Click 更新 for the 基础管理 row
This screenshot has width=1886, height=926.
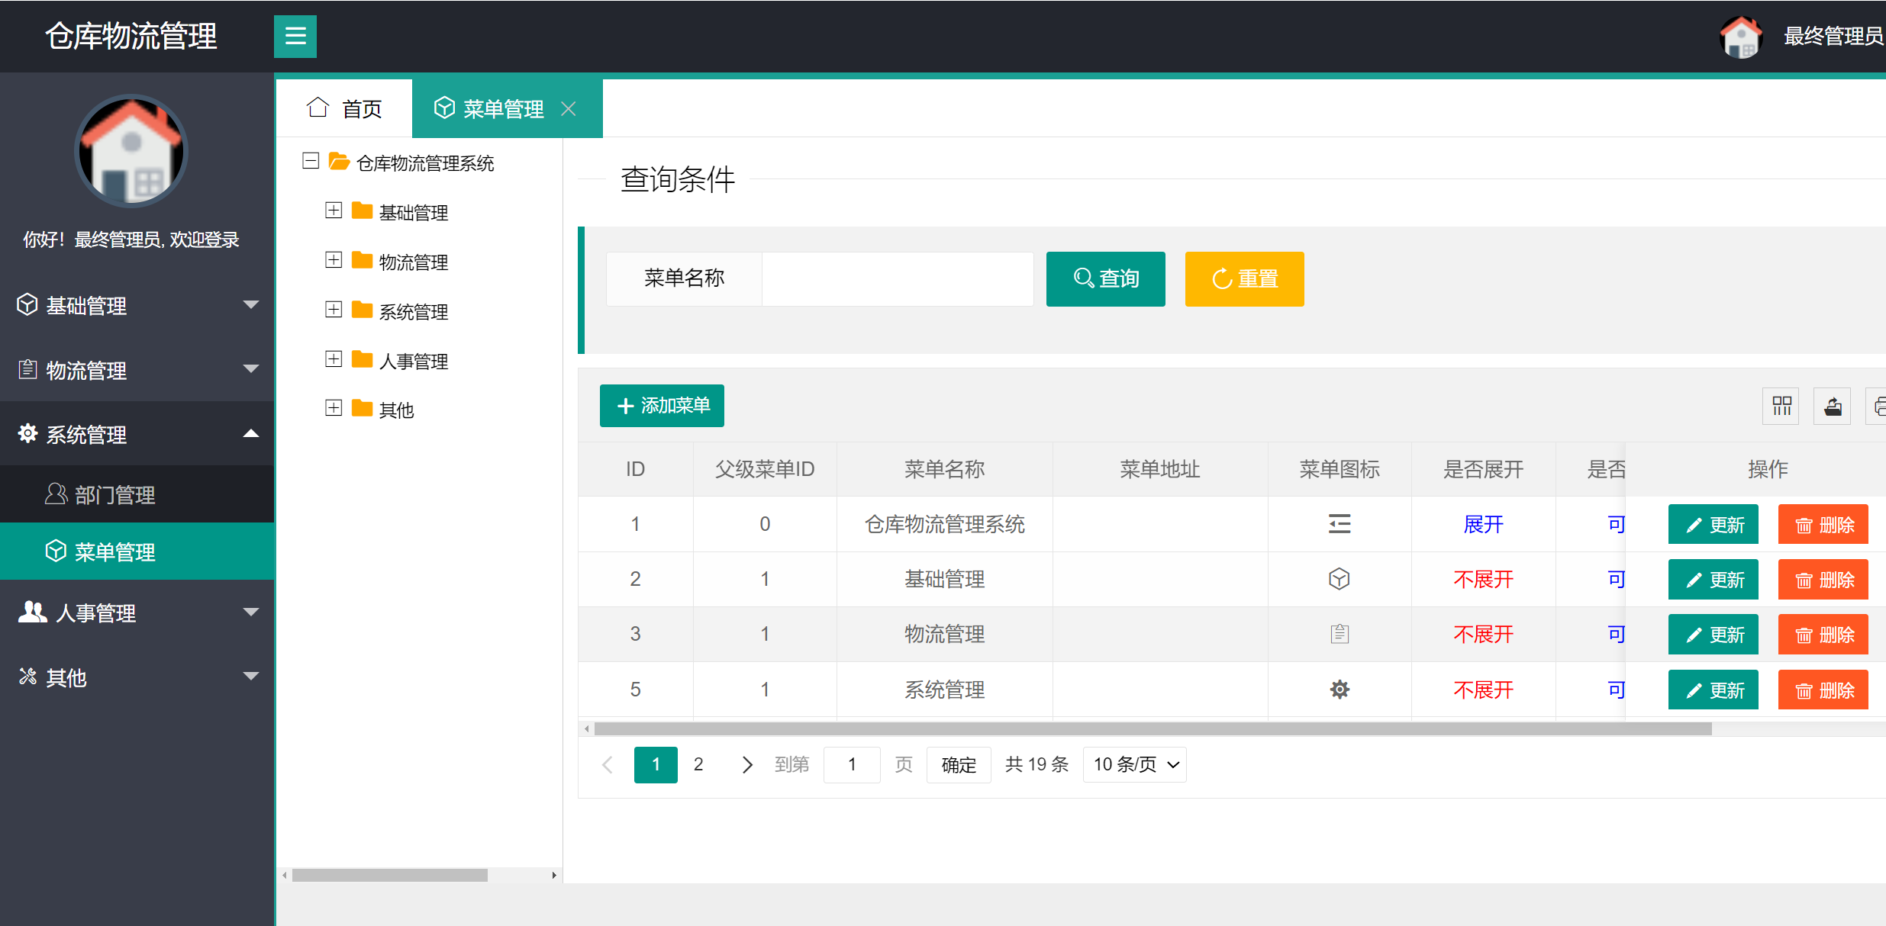(1713, 579)
